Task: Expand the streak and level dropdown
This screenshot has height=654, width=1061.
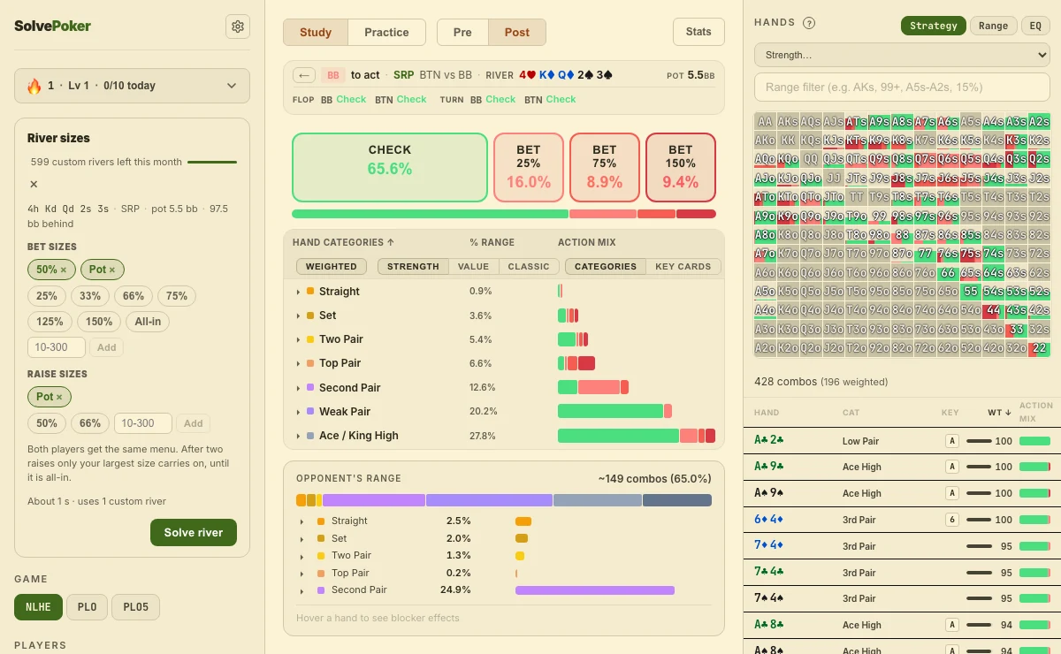Action: 133,86
